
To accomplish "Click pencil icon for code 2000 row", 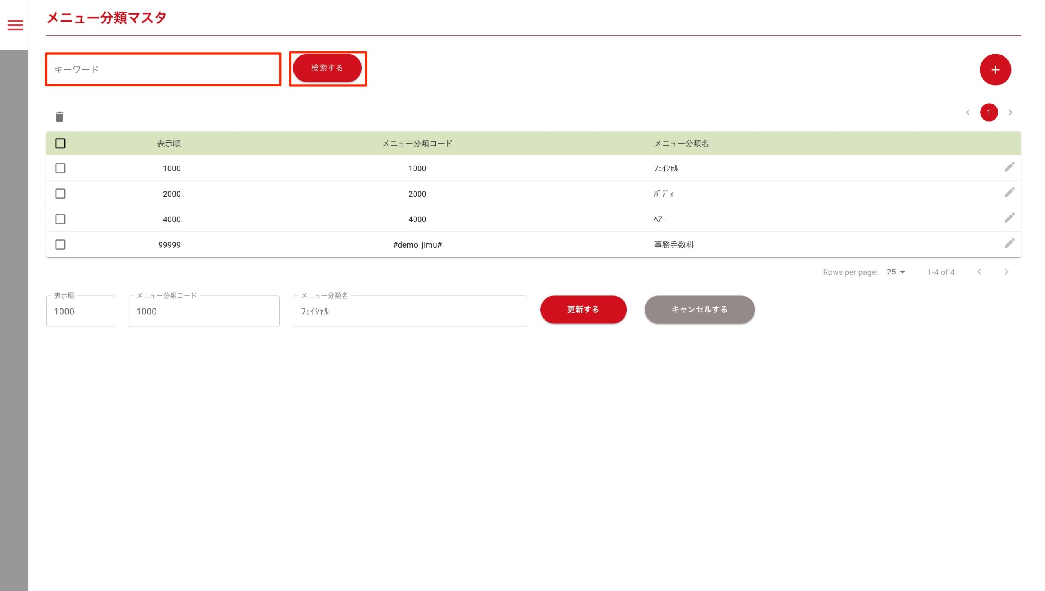I will tap(1009, 193).
